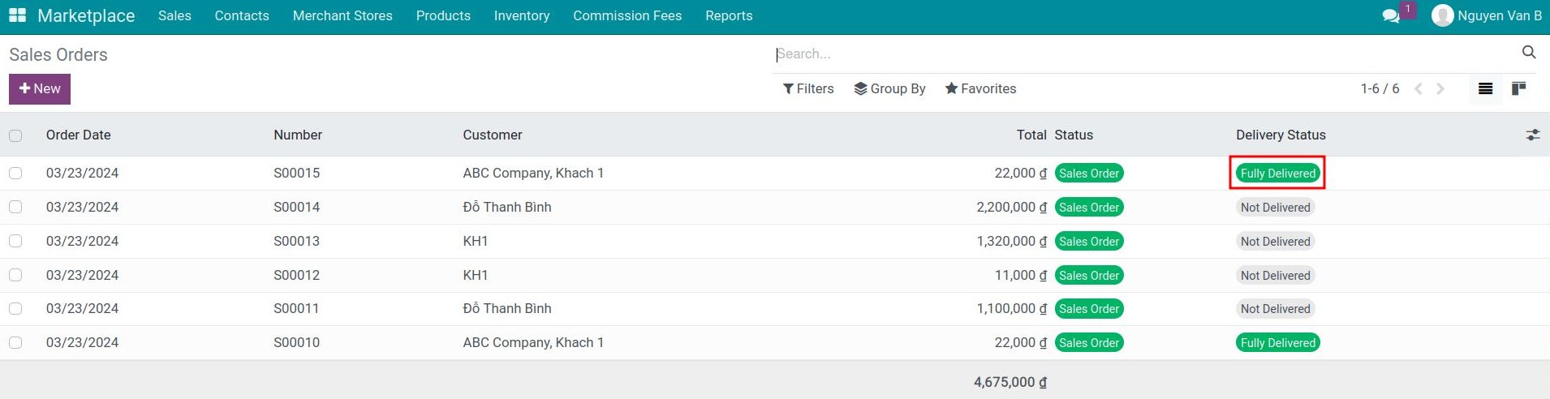Click customer Đỗ Thanh Bình on S00014
This screenshot has height=399, width=1550.
click(x=507, y=207)
